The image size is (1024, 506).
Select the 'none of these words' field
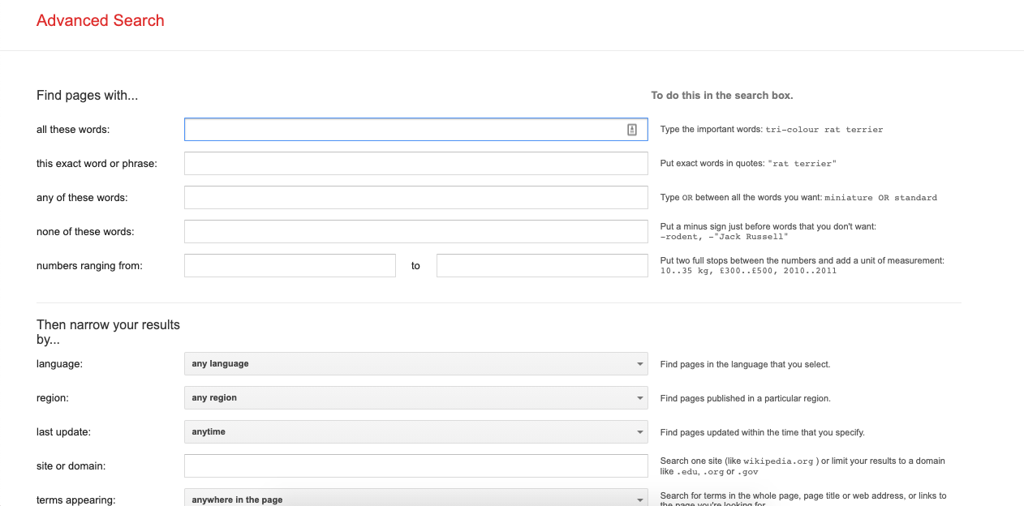click(x=415, y=232)
